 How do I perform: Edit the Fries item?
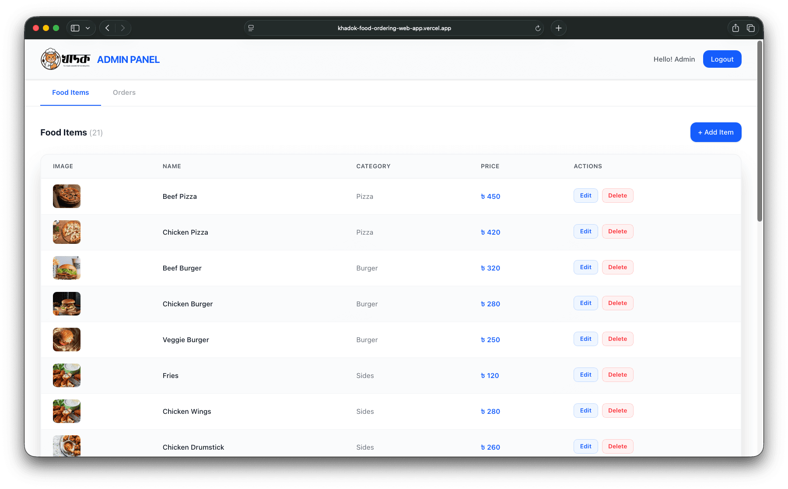tap(585, 375)
